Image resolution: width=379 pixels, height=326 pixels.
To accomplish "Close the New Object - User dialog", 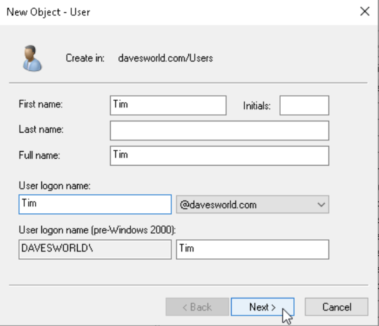I will tap(365, 11).
